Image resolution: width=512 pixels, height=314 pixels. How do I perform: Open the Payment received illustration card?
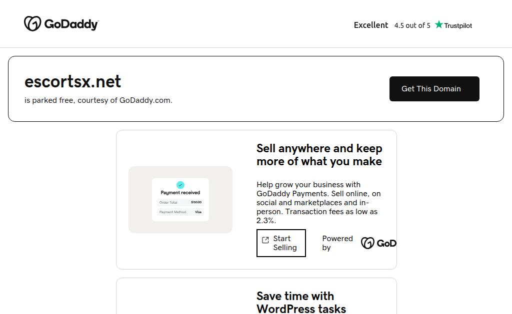click(180, 200)
